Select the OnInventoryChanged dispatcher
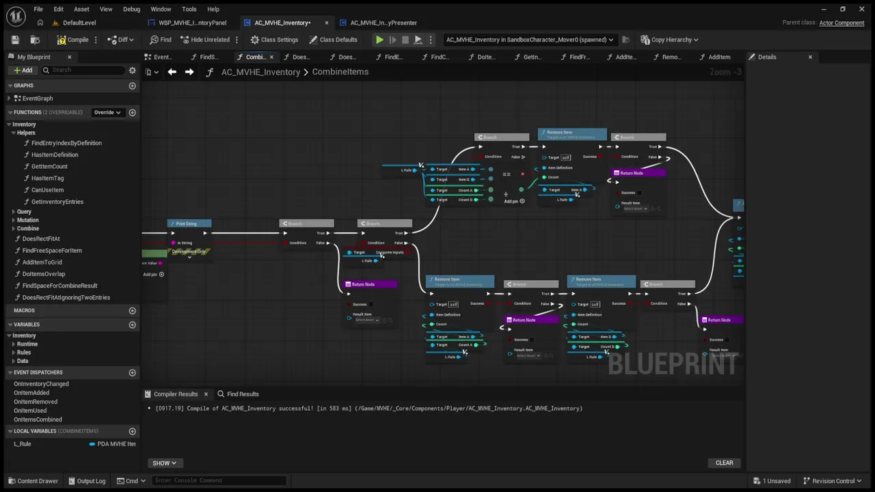This screenshot has width=875, height=492. click(x=41, y=384)
